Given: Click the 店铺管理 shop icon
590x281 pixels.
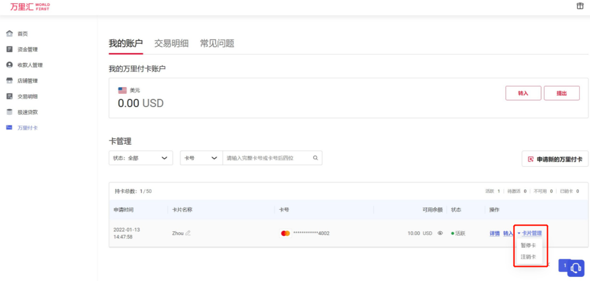Looking at the screenshot, I should coord(10,80).
